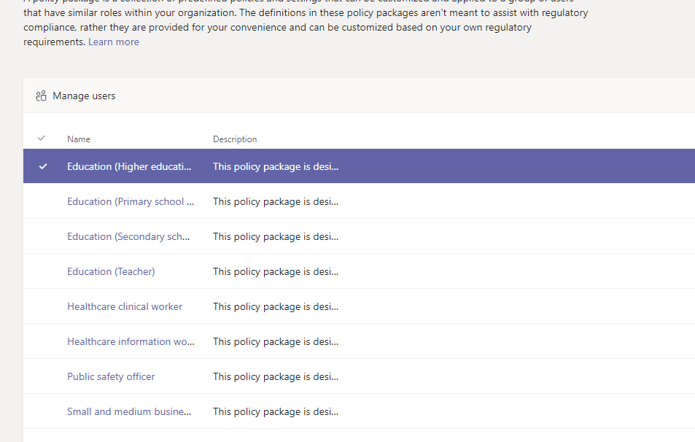The image size is (695, 442).
Task: Select description text of Education (Teacher) row
Action: tap(275, 271)
